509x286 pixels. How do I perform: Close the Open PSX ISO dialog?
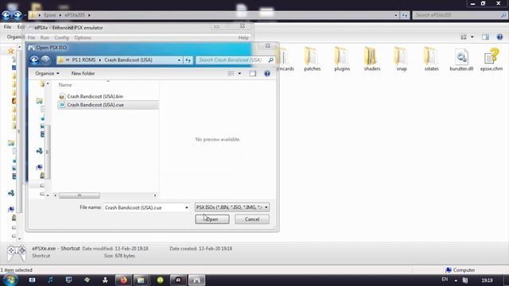tap(267, 46)
